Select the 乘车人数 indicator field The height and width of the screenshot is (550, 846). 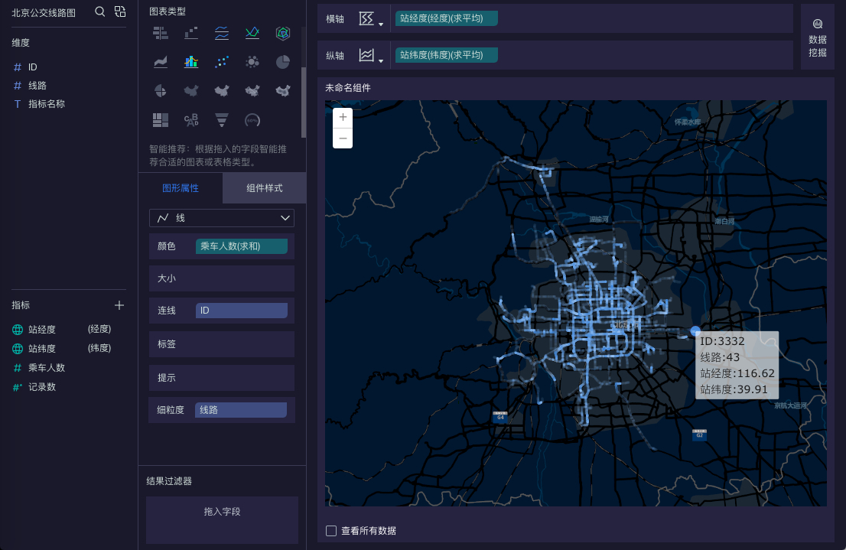coord(47,368)
